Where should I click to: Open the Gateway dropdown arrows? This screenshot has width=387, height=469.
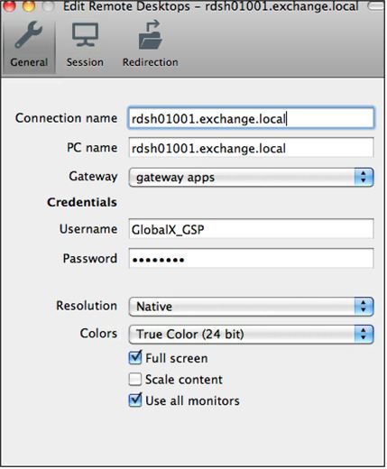[364, 177]
